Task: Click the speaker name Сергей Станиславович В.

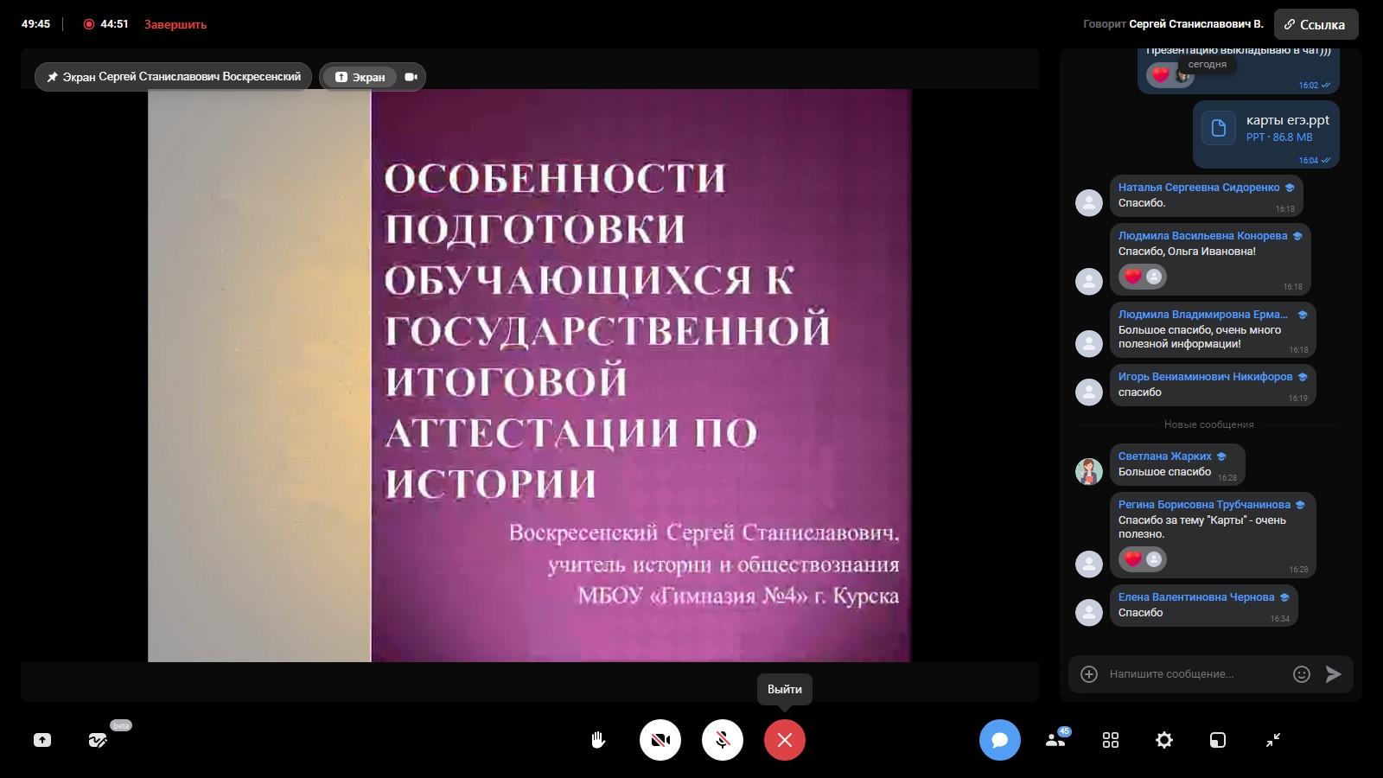Action: point(1196,24)
